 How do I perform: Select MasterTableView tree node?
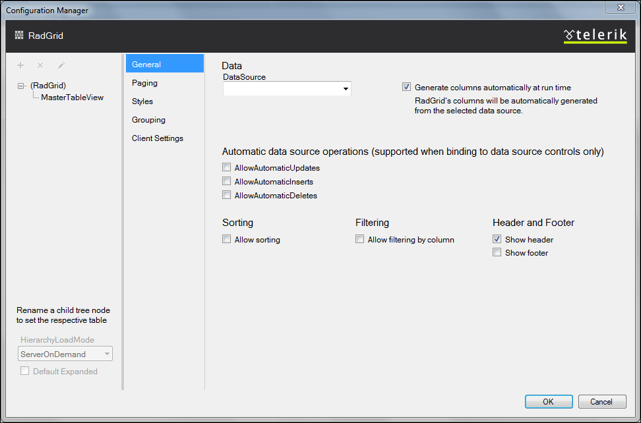pos(73,97)
